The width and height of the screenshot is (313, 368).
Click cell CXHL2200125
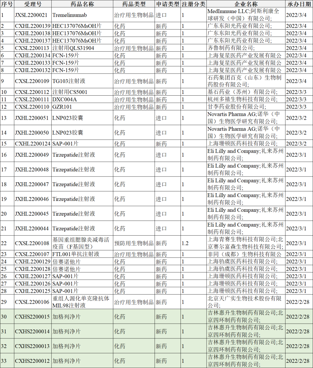(x=33, y=291)
